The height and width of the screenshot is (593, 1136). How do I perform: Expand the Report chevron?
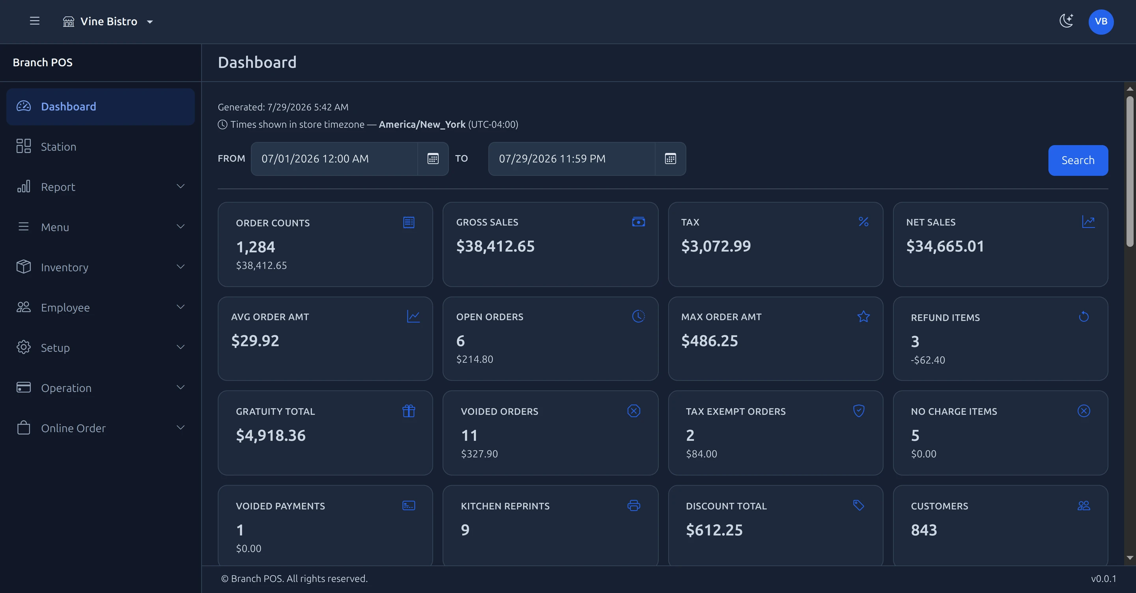click(x=180, y=186)
